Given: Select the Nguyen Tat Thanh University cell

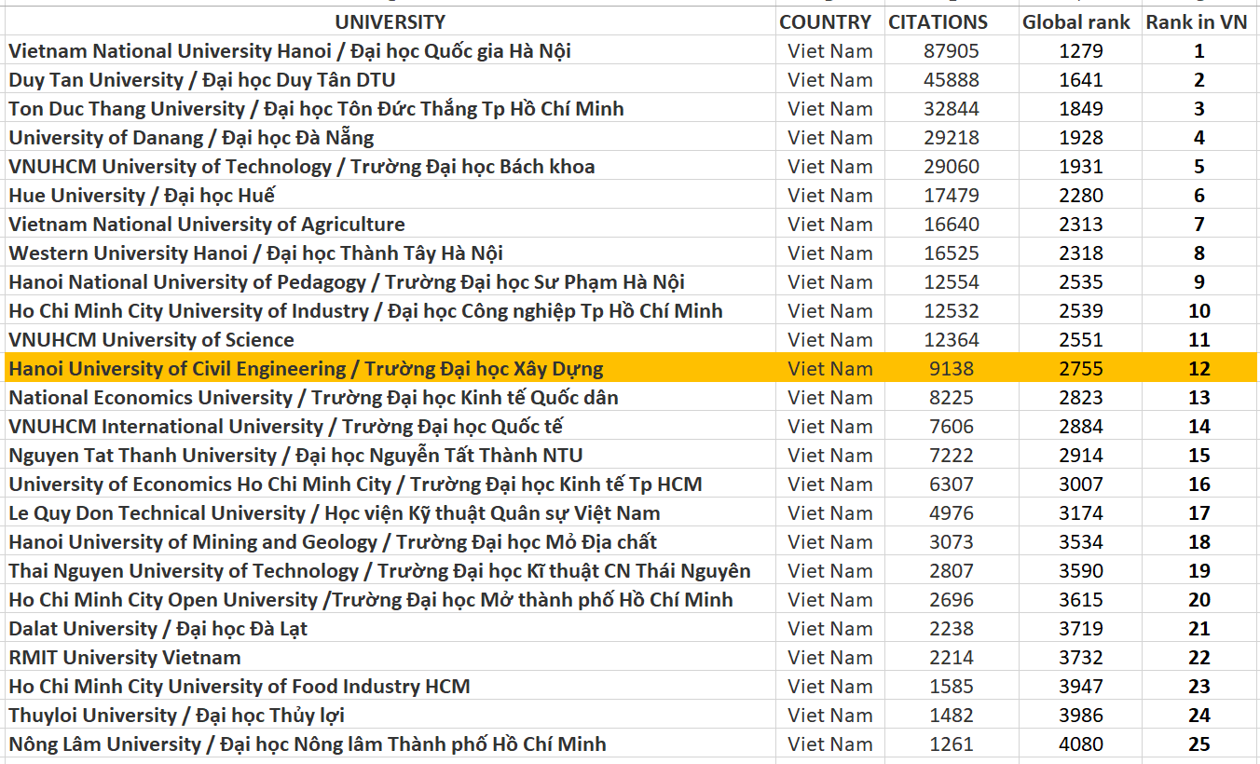Looking at the screenshot, I should 390,455.
